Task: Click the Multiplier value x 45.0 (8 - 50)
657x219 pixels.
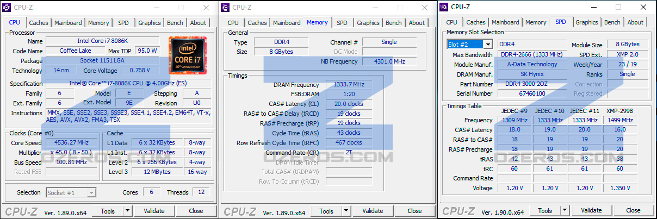Action: [72, 153]
